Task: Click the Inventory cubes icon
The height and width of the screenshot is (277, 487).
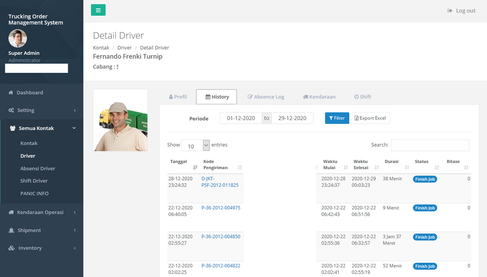Action: pos(12,248)
